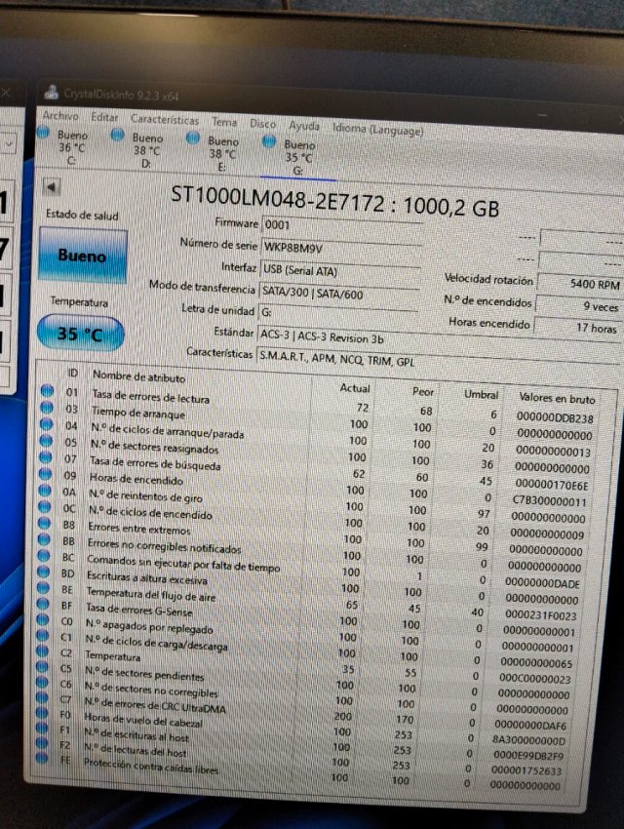Image resolution: width=624 pixels, height=829 pixels.
Task: Click status circle for ID FE
Action: [x=41, y=758]
